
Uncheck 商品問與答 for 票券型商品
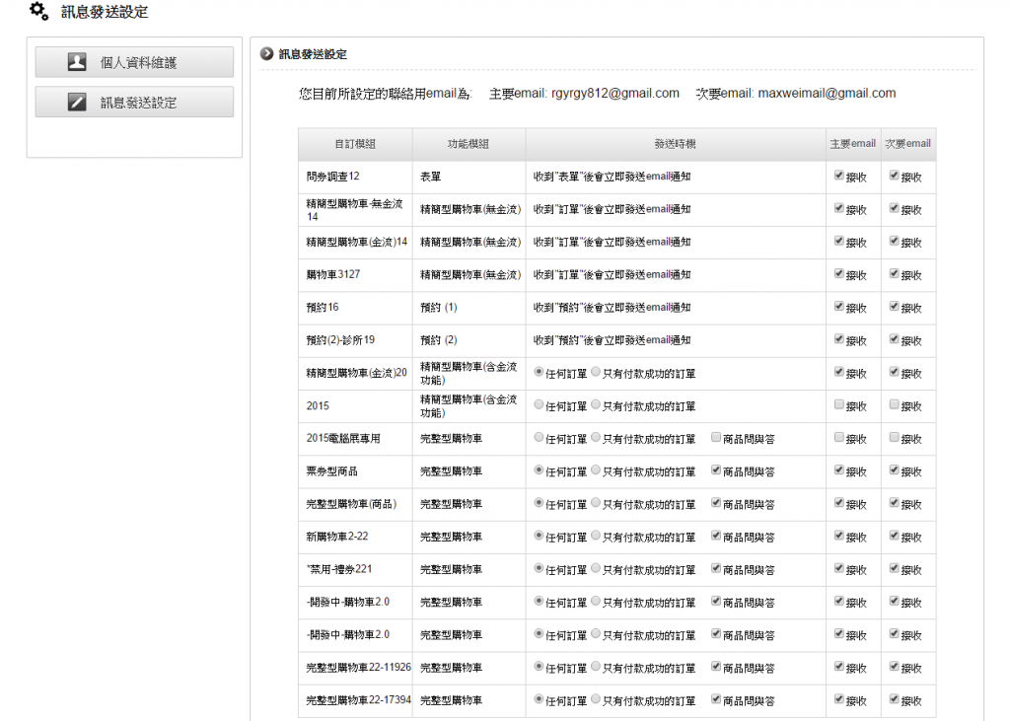[x=716, y=470]
